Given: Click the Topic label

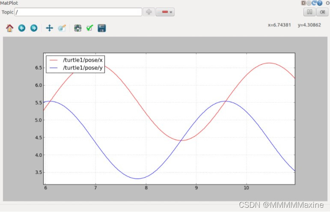Looking at the screenshot, I should point(8,12).
